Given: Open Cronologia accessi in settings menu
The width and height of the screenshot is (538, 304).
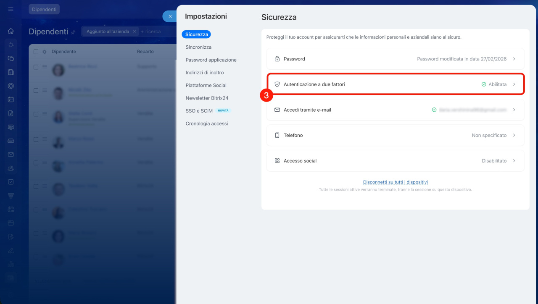Looking at the screenshot, I should point(207,123).
